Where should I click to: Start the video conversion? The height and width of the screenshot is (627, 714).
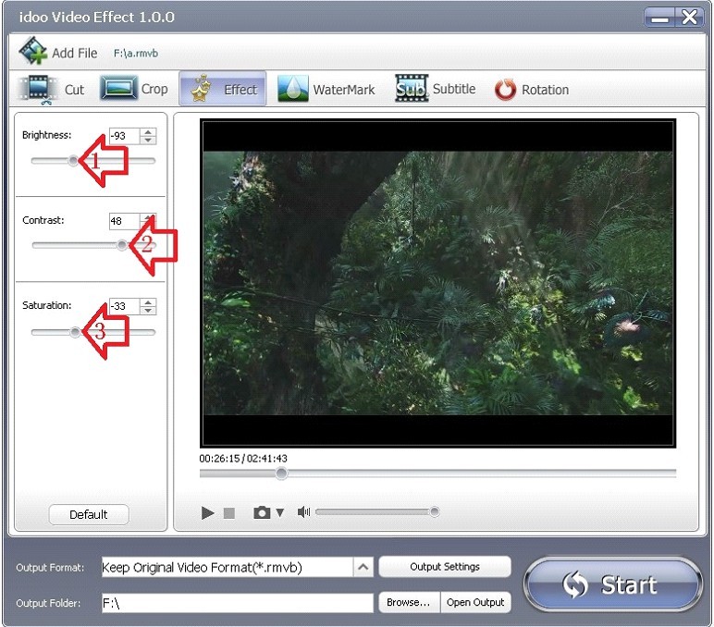(x=613, y=584)
